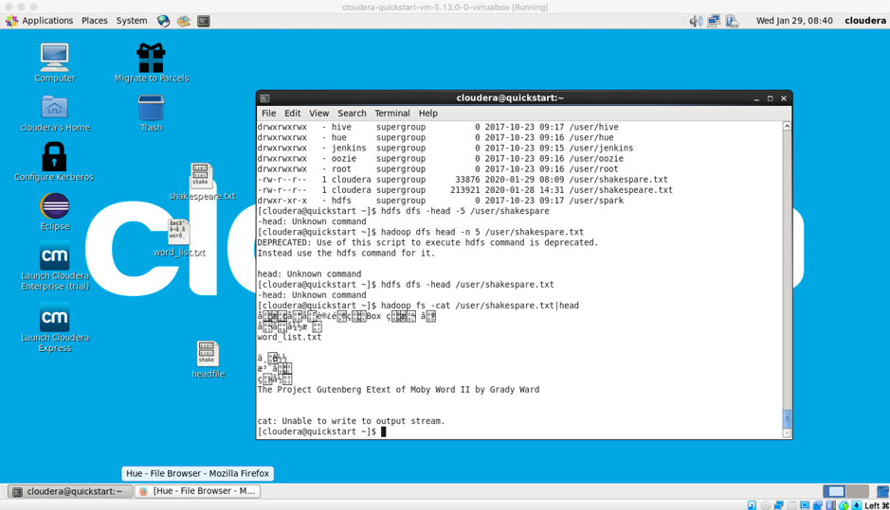This screenshot has width=890, height=510.
Task: Select Launch Cloudera Express icon
Action: coord(54,327)
